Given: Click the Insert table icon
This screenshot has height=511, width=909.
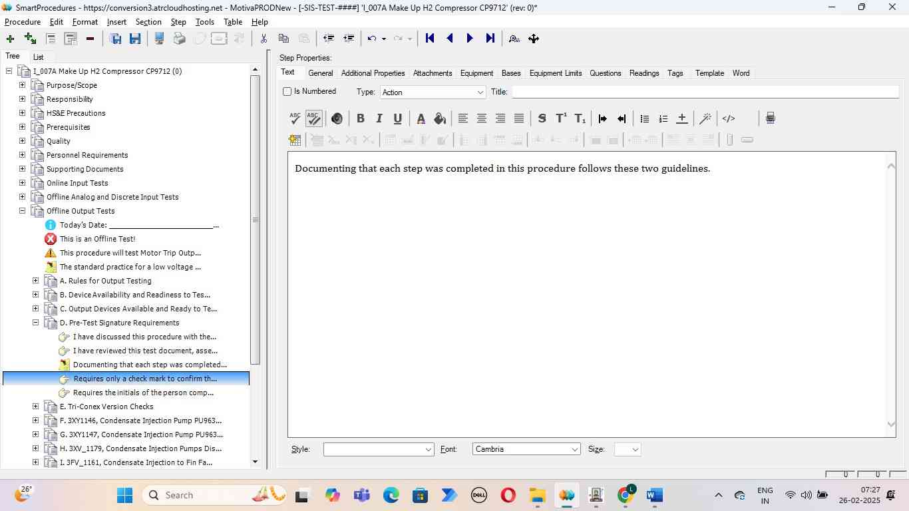Looking at the screenshot, I should 295,140.
